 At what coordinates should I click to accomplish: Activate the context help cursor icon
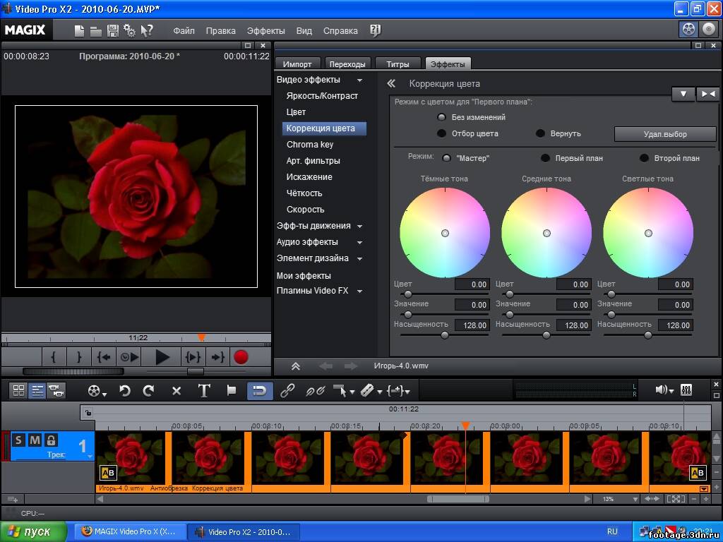[147, 31]
